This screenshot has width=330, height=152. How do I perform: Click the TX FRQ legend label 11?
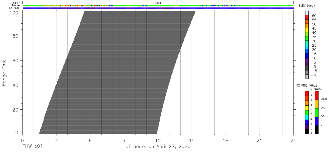click(x=311, y=124)
